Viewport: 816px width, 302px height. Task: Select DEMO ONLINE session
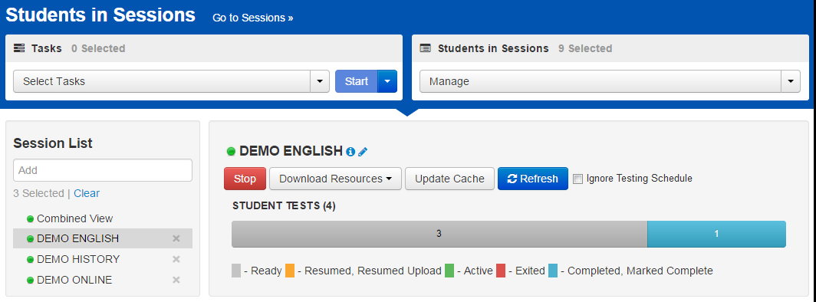pos(74,281)
